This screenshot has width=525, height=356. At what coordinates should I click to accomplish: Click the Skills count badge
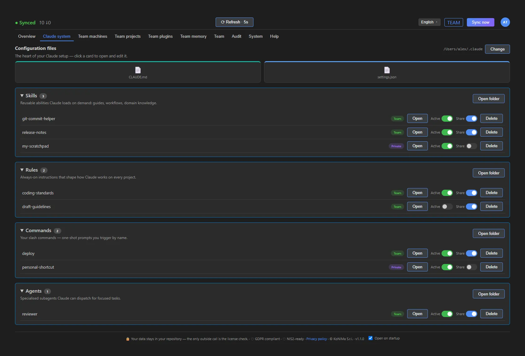[43, 96]
